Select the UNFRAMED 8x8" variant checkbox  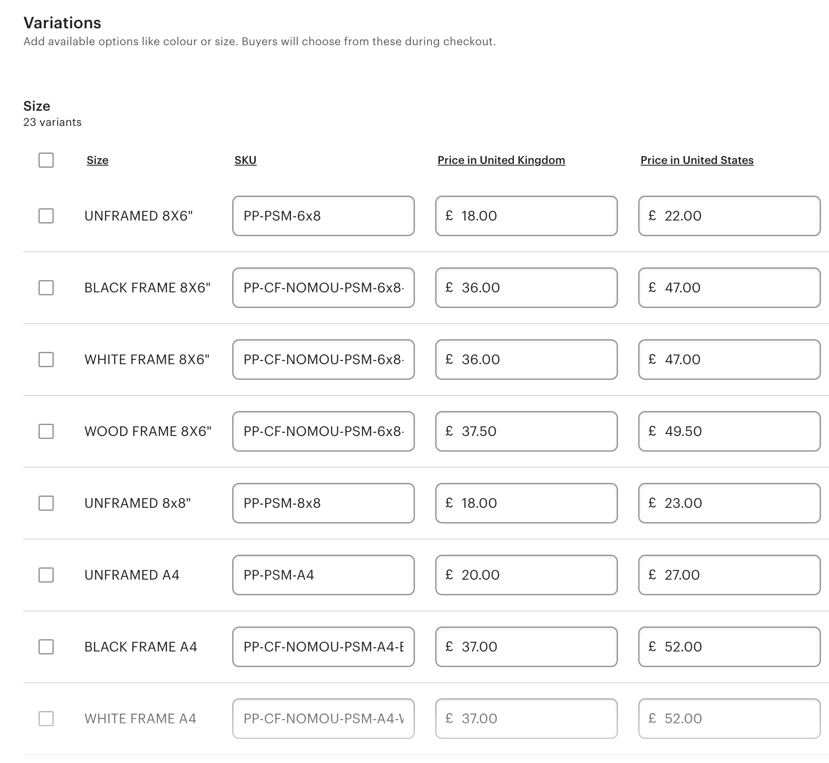46,503
